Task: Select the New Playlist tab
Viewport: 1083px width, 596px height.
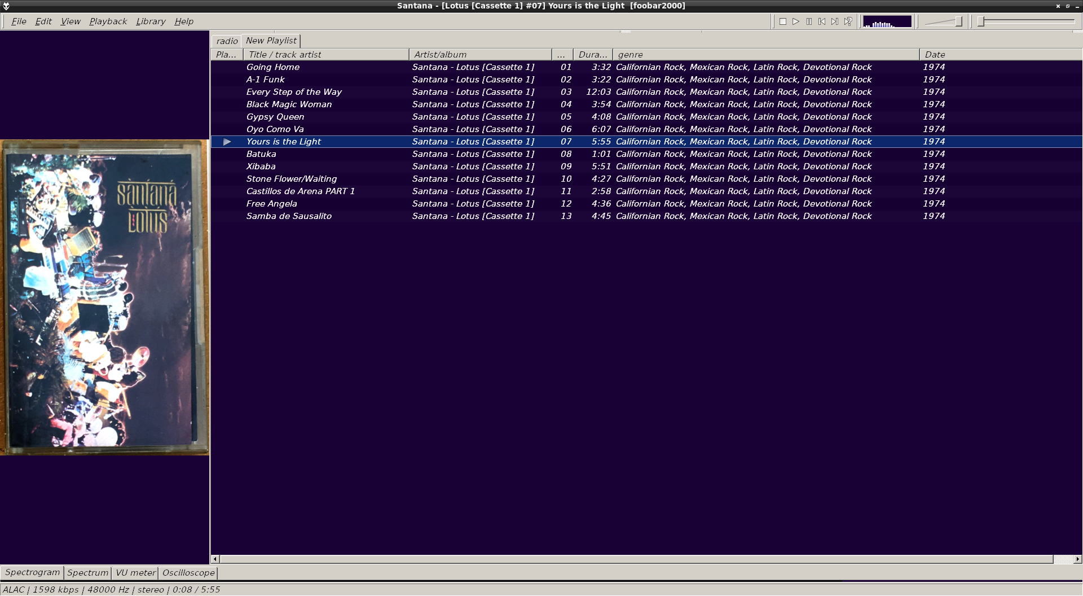Action: (271, 41)
